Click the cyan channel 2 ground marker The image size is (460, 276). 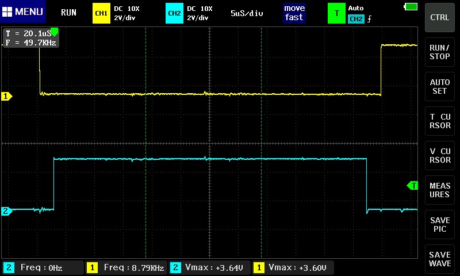point(7,211)
